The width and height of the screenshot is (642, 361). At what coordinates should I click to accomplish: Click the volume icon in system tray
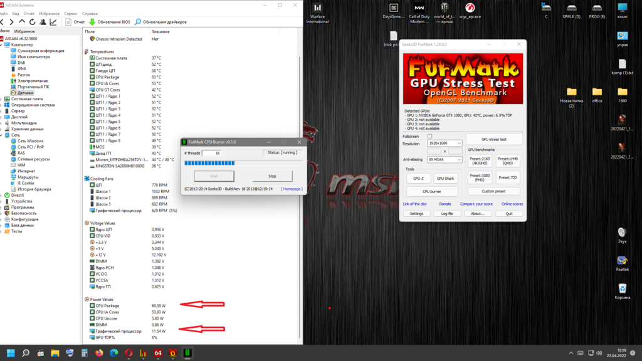[599, 353]
